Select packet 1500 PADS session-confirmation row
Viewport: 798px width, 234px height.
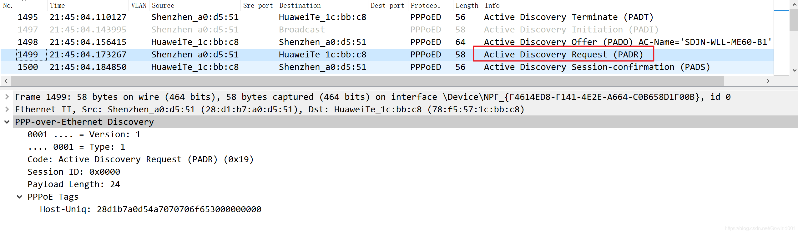point(387,67)
